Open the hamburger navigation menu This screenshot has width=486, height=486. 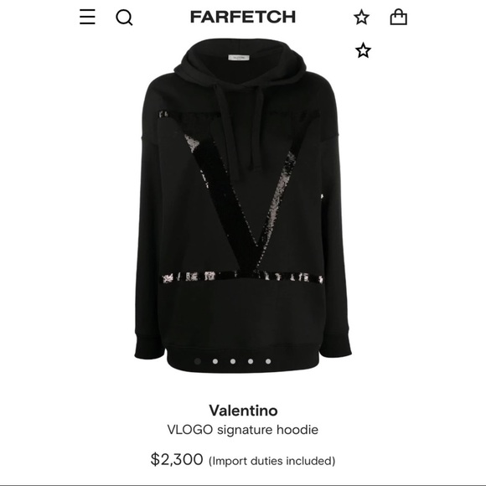(87, 17)
